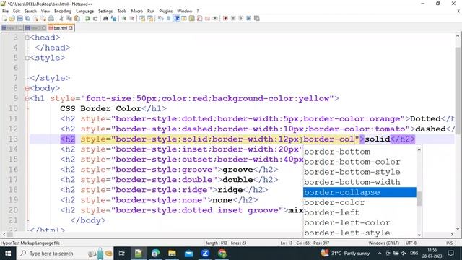Screen dimensions: 462x260
Task: Click Windows (CR LF) in status bar
Action: (383, 243)
